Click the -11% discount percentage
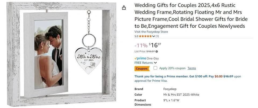Viewport: 258px width, 108px height. pos(141,45)
